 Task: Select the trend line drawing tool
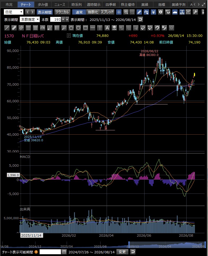[7, 28]
